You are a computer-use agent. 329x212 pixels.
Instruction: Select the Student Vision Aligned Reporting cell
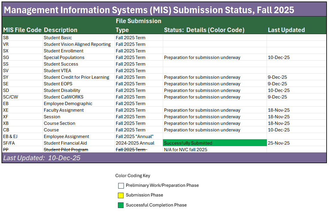(77, 44)
